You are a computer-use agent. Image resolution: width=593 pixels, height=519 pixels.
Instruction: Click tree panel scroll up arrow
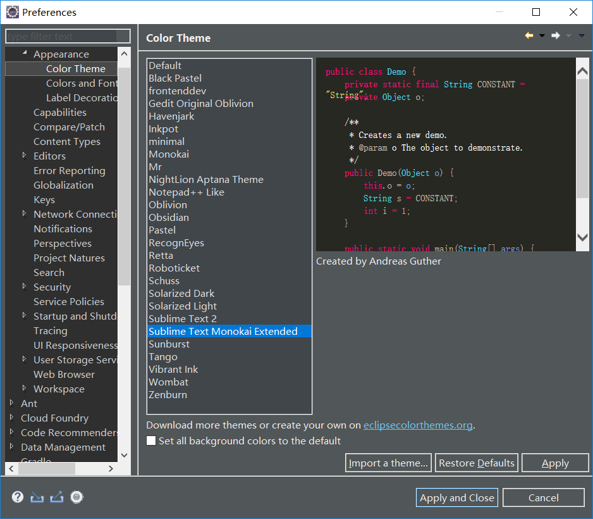(x=124, y=54)
